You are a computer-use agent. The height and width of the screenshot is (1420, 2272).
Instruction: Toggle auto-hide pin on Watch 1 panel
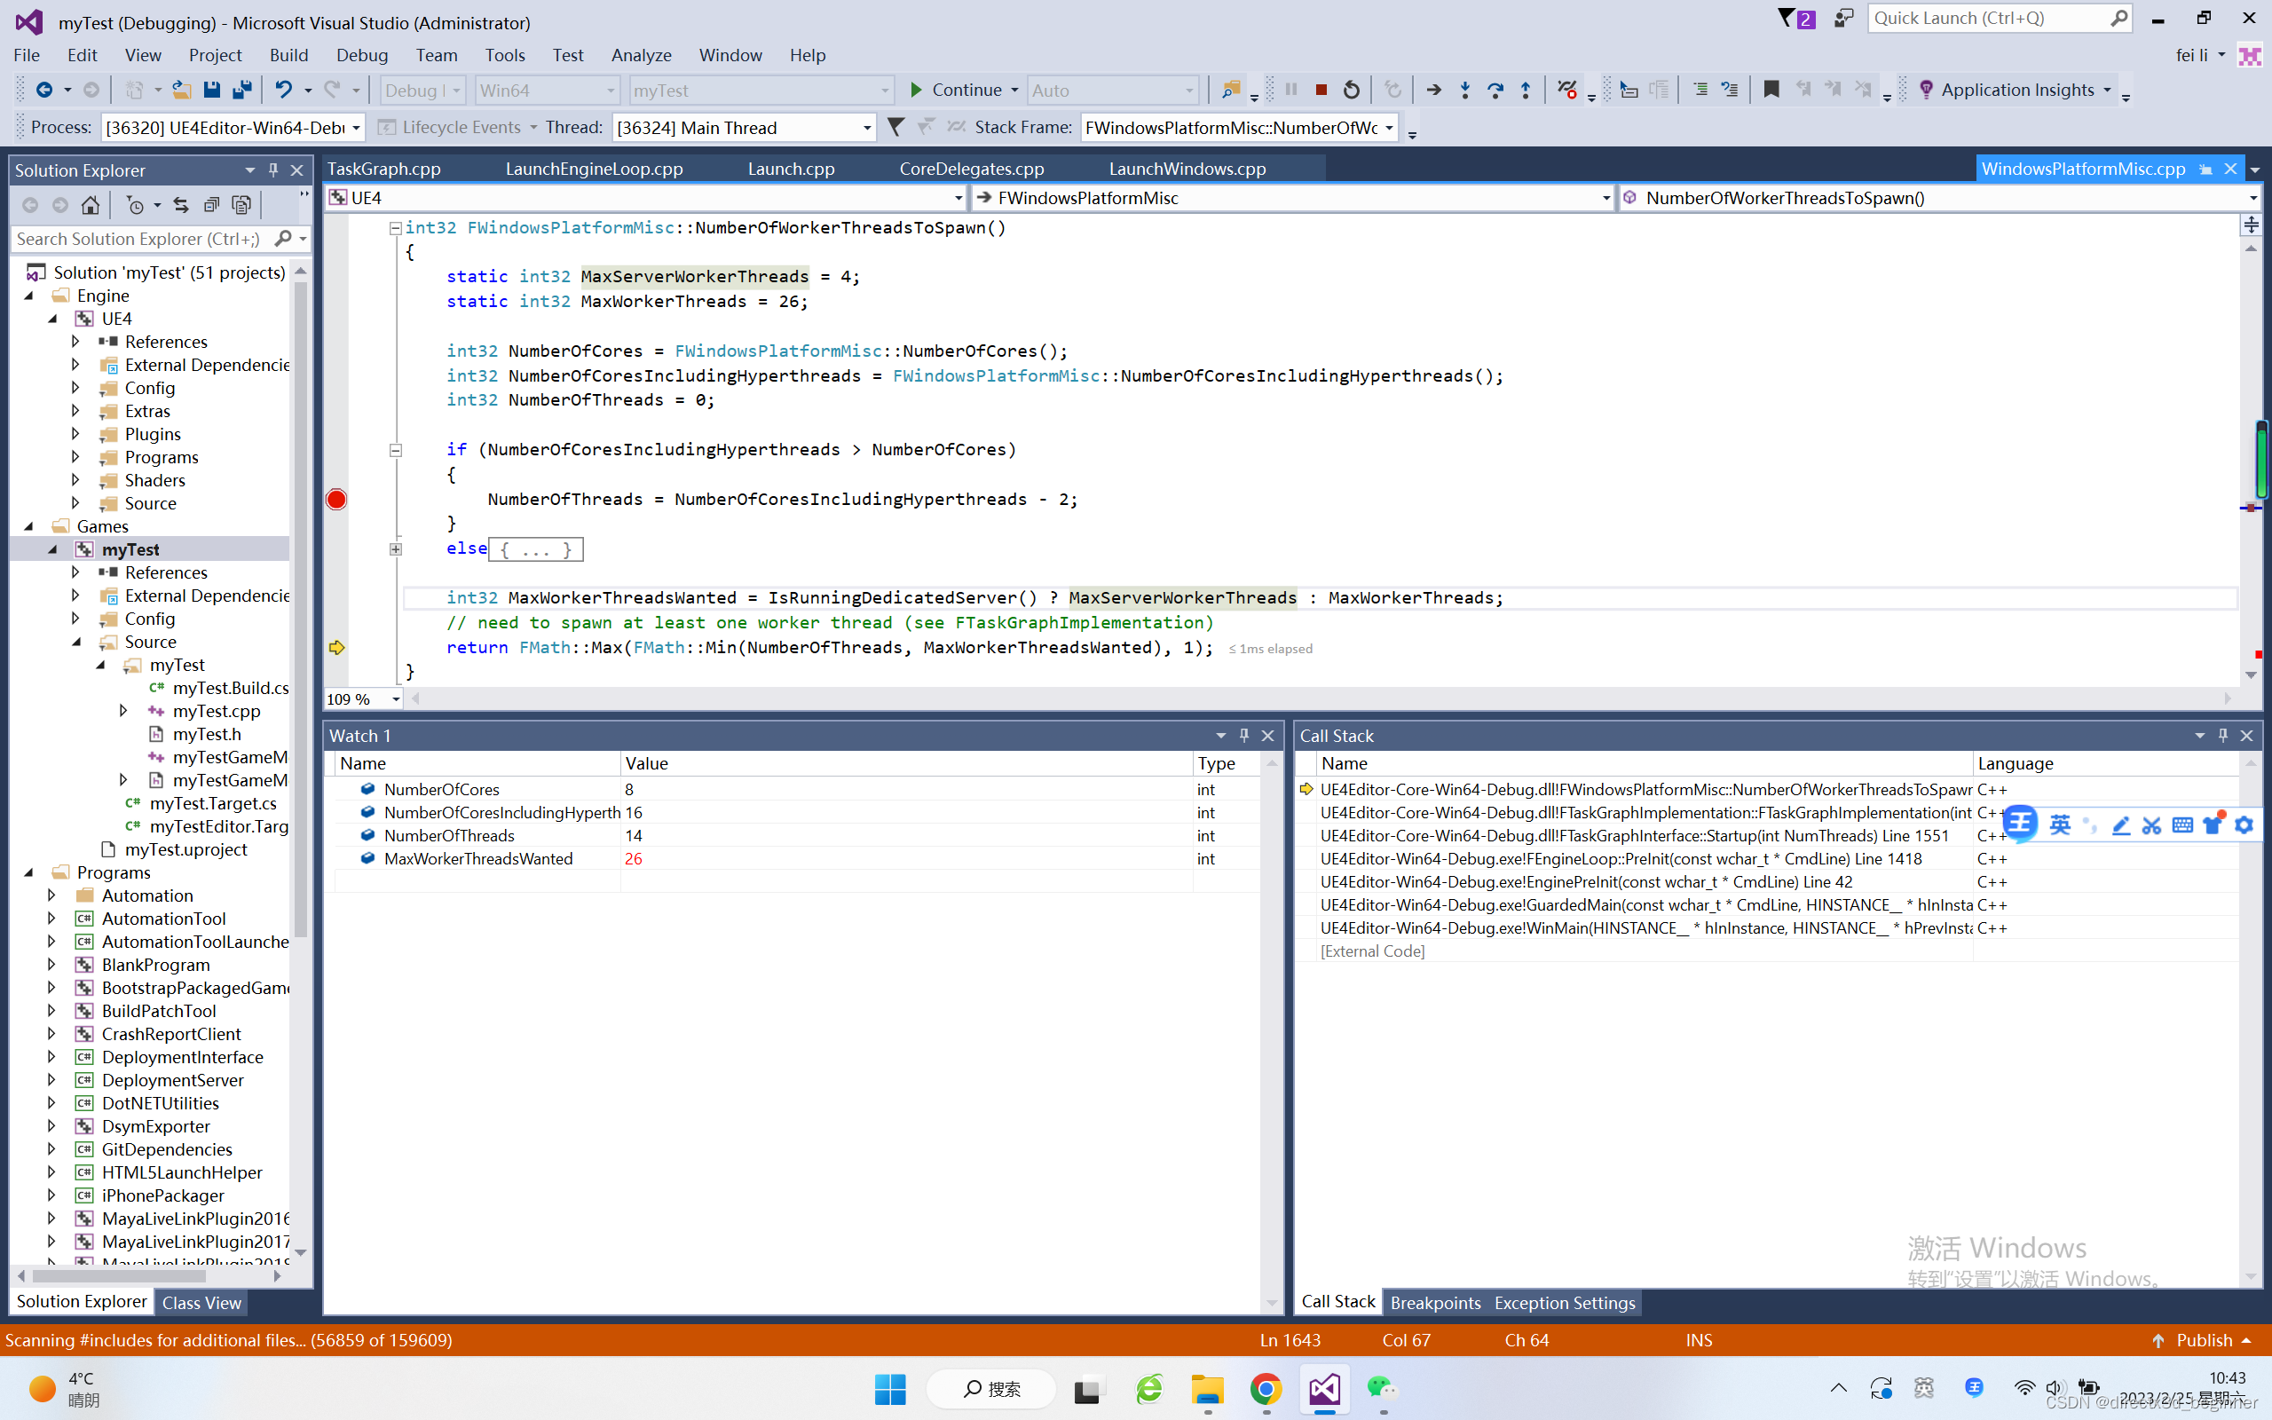point(1244,736)
